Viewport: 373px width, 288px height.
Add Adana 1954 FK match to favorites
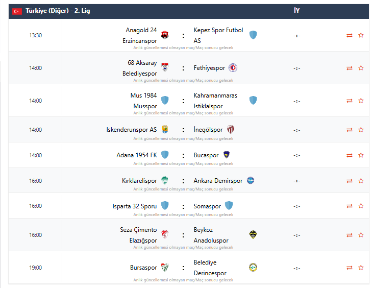[361, 155]
